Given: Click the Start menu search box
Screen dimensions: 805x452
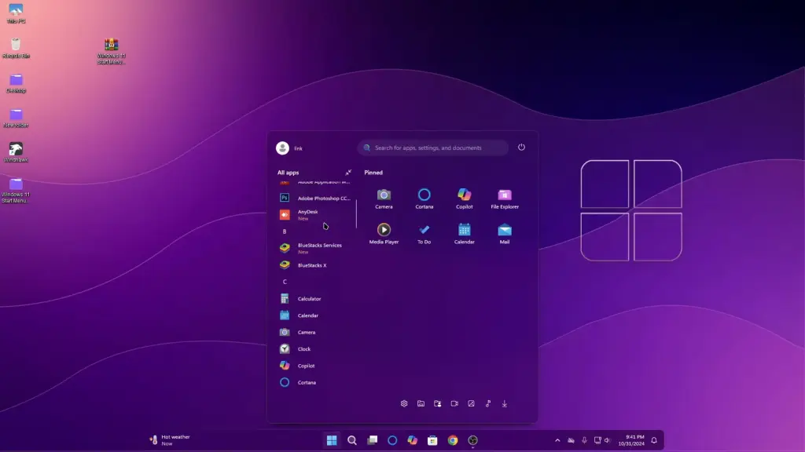Looking at the screenshot, I should tap(432, 148).
